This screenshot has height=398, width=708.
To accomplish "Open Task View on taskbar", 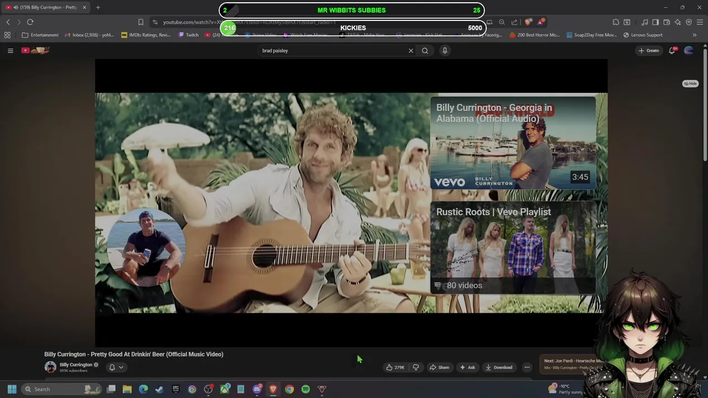I will click(111, 389).
